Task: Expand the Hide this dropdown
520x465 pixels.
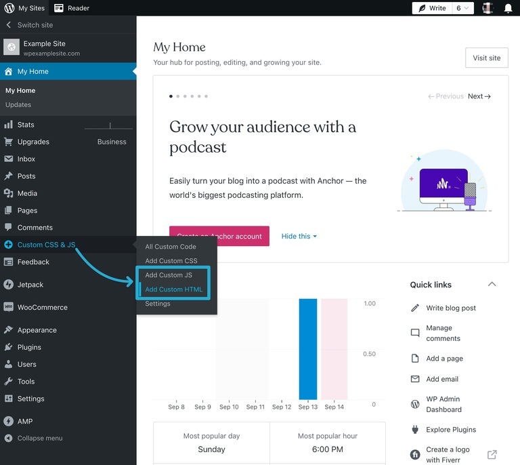Action: (x=299, y=236)
